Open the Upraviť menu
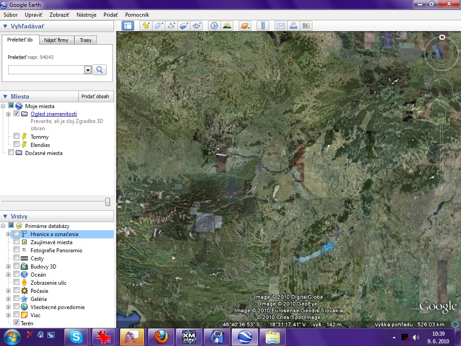The image size is (461, 346). pyautogui.click(x=33, y=15)
